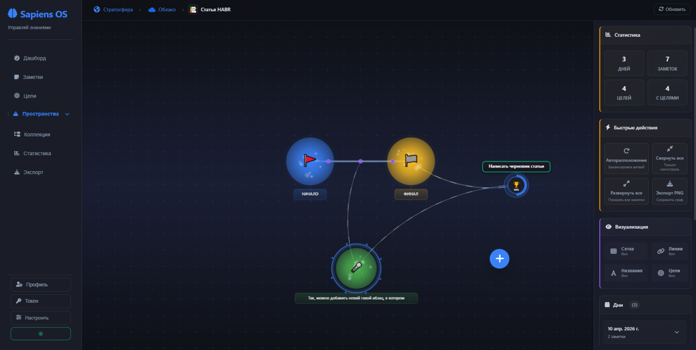Image resolution: width=696 pixels, height=350 pixels.
Task: Export graph with Экспорт PNG
Action: pyautogui.click(x=669, y=191)
